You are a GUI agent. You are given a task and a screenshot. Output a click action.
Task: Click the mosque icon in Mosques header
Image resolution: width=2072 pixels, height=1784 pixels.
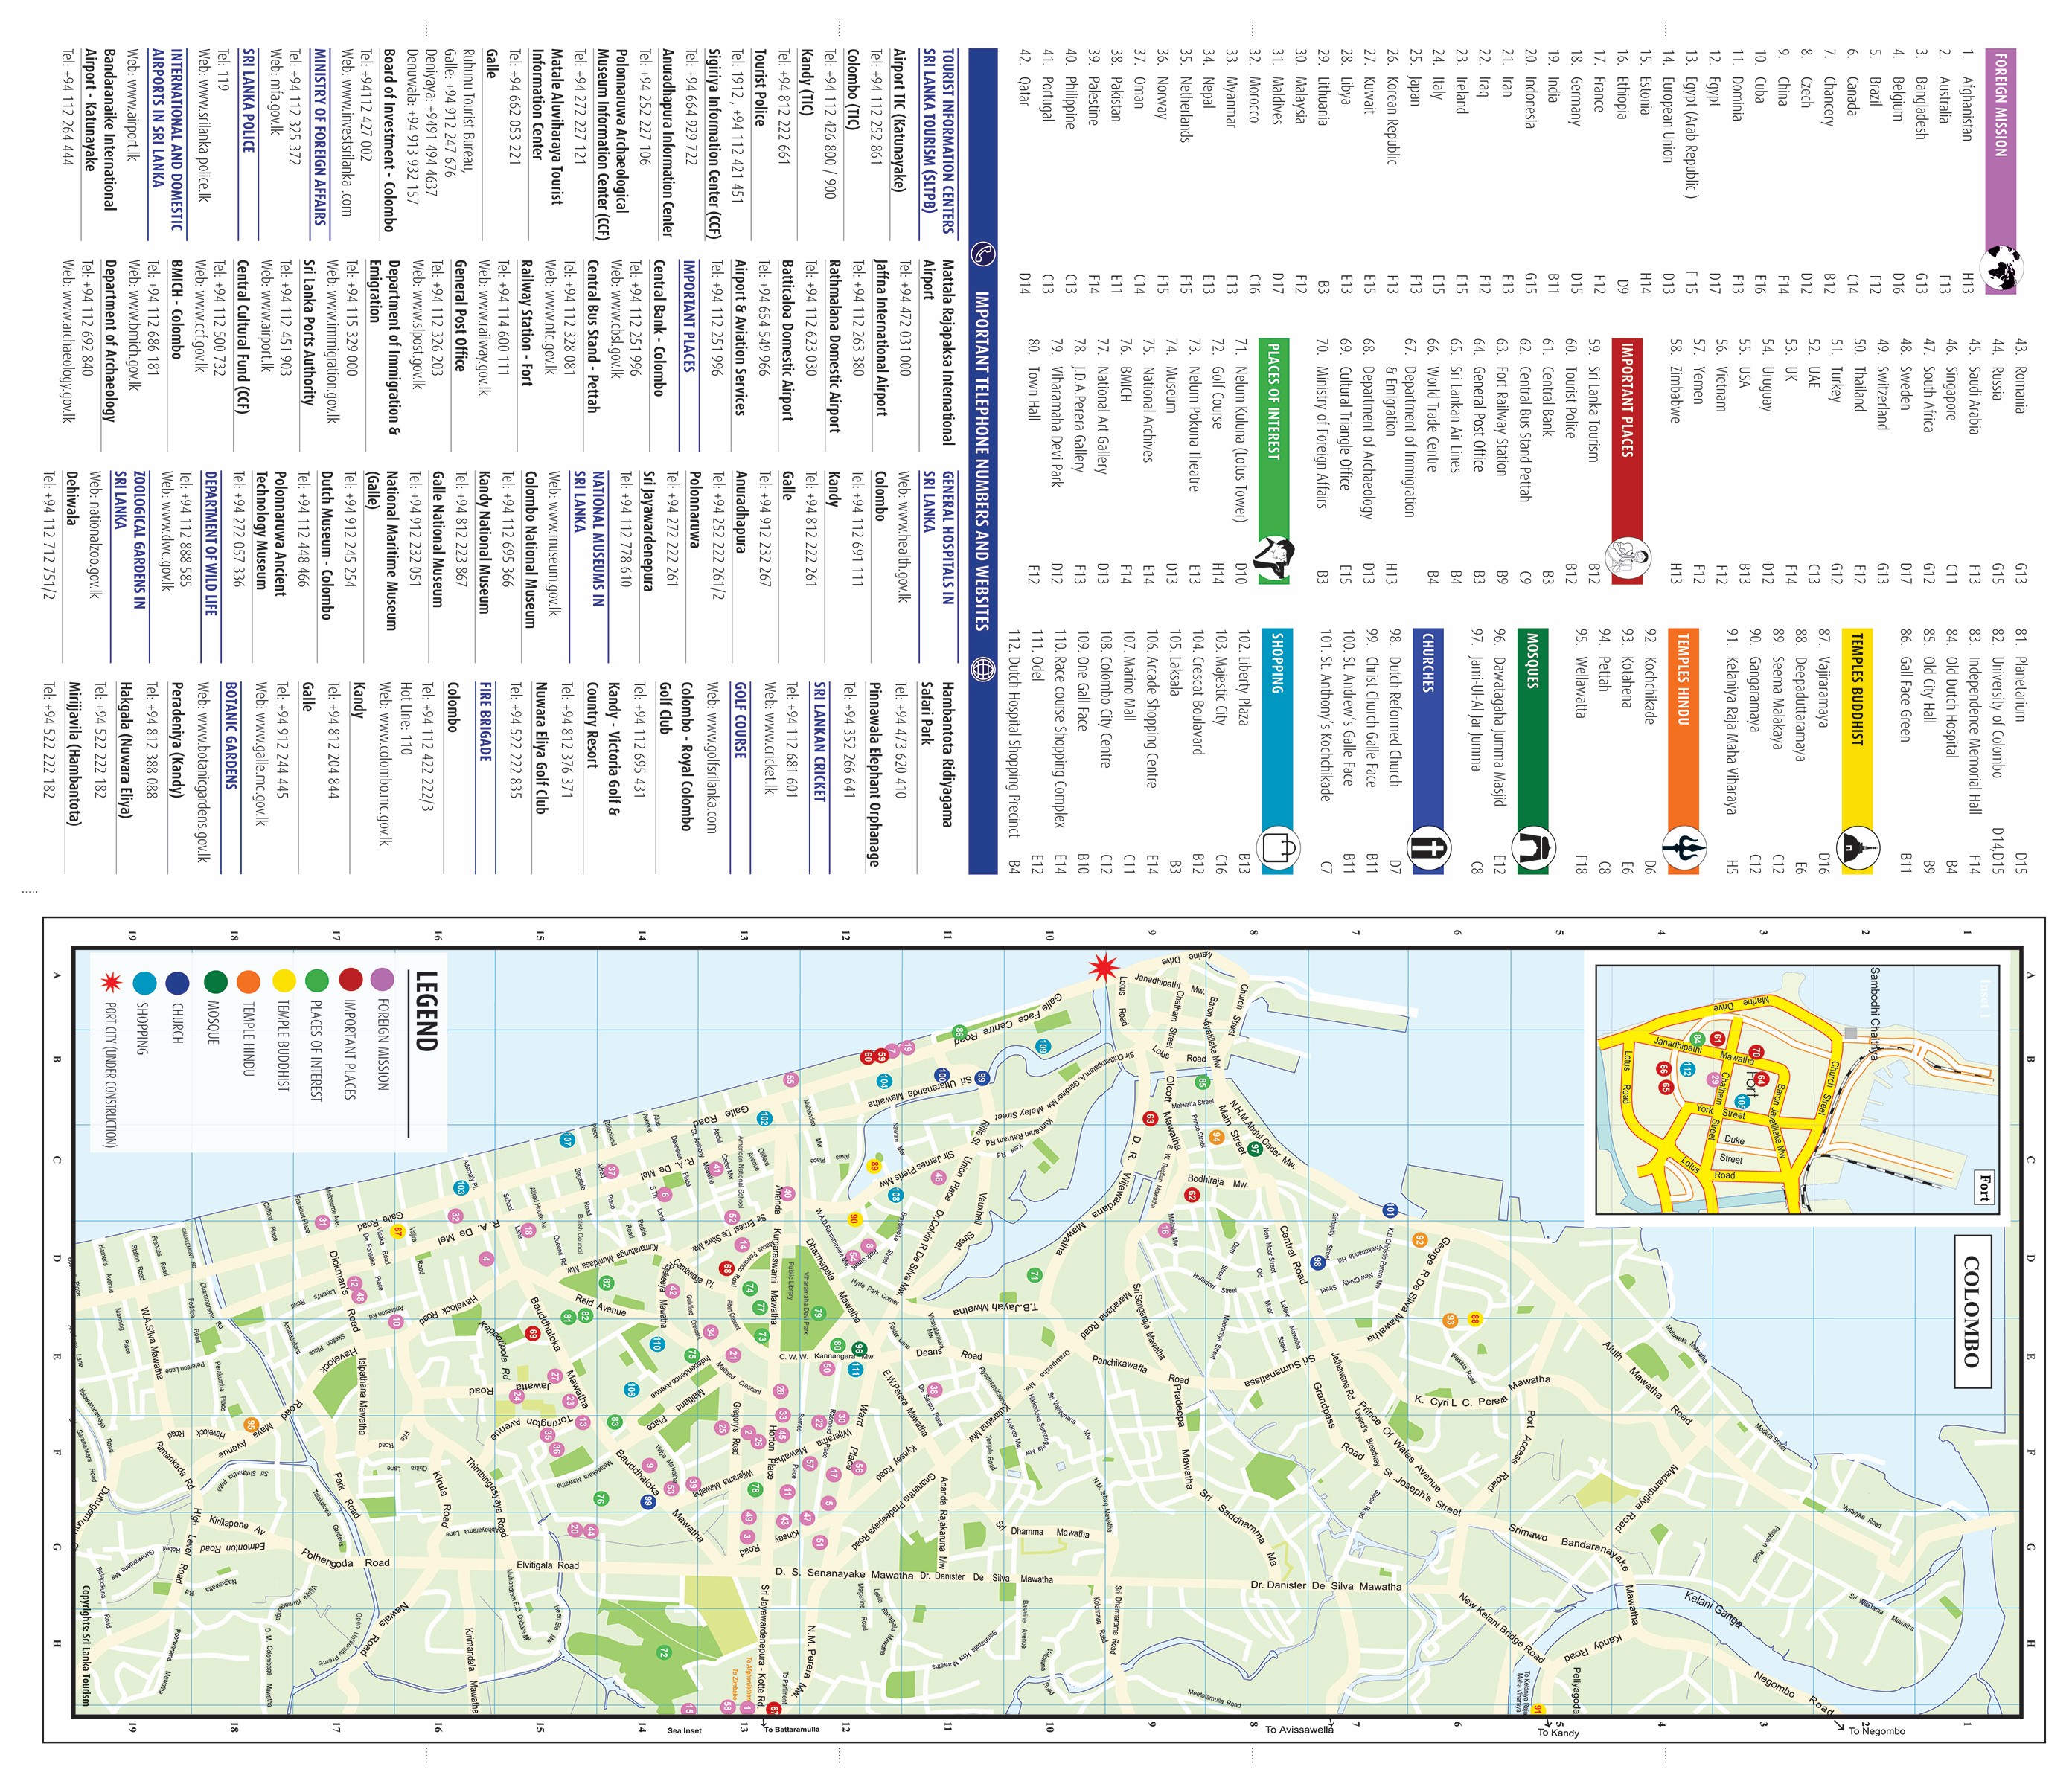1533,847
